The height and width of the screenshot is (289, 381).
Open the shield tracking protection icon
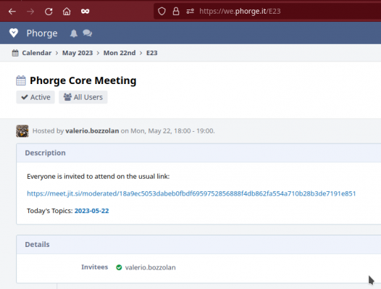tap(162, 12)
